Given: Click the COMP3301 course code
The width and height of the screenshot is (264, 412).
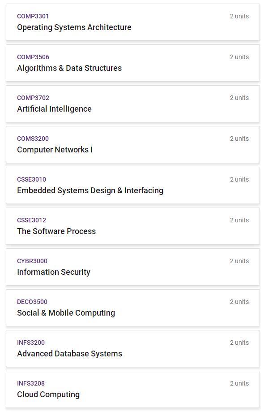Looking at the screenshot, I should [x=33, y=16].
